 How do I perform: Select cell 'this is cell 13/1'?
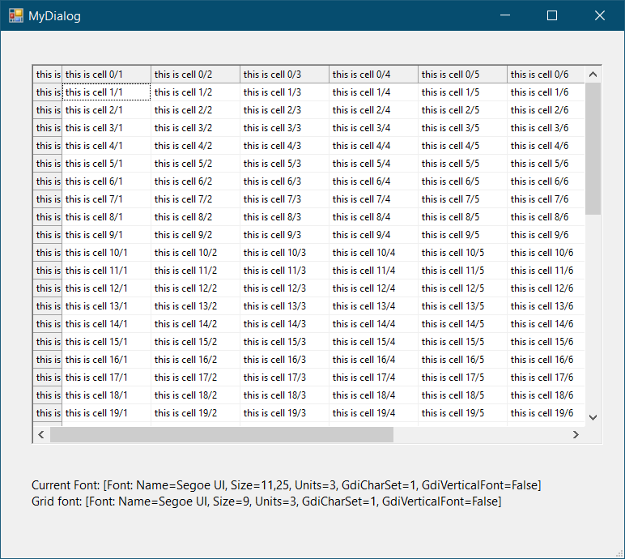click(106, 306)
